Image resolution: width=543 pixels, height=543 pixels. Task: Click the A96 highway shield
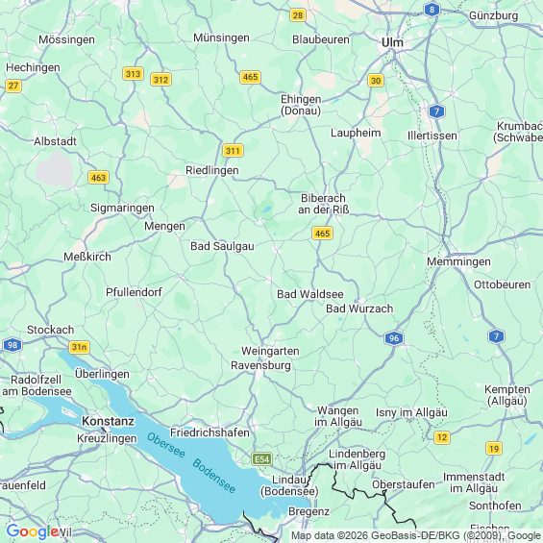tap(394, 338)
